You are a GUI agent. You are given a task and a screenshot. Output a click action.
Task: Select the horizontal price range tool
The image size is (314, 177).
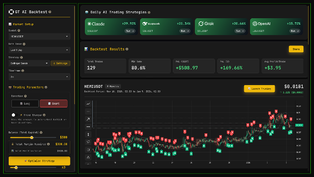click(x=88, y=126)
